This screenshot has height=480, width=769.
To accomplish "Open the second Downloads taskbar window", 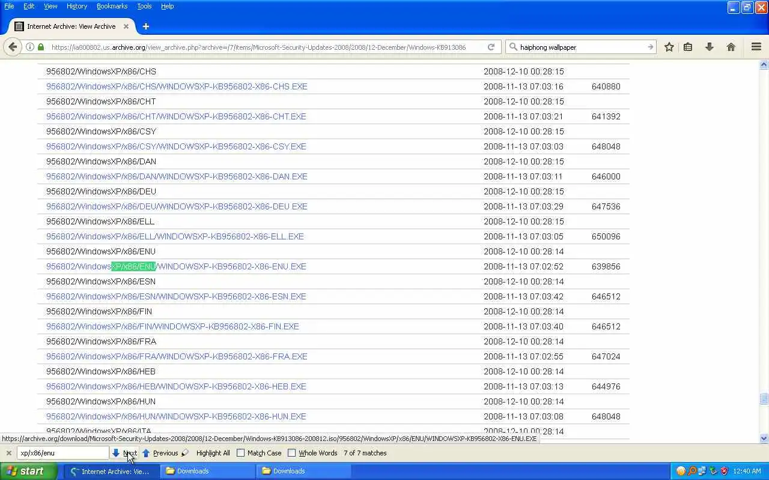I will (304, 471).
